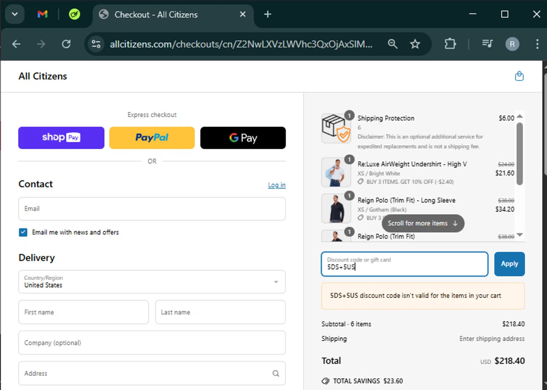
Task: Click the Reign Polo Long Sleeve discount tag icon
Action: tap(361, 218)
